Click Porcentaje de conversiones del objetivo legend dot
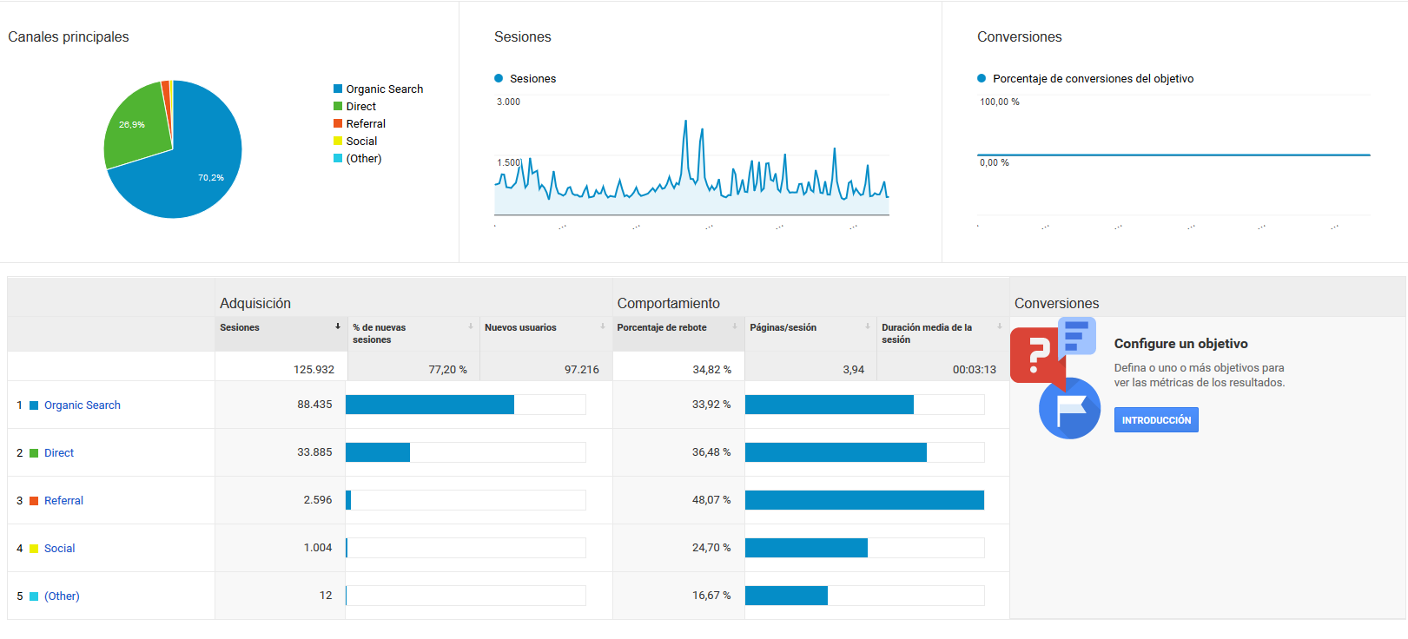This screenshot has height=639, width=1408. pyautogui.click(x=982, y=78)
